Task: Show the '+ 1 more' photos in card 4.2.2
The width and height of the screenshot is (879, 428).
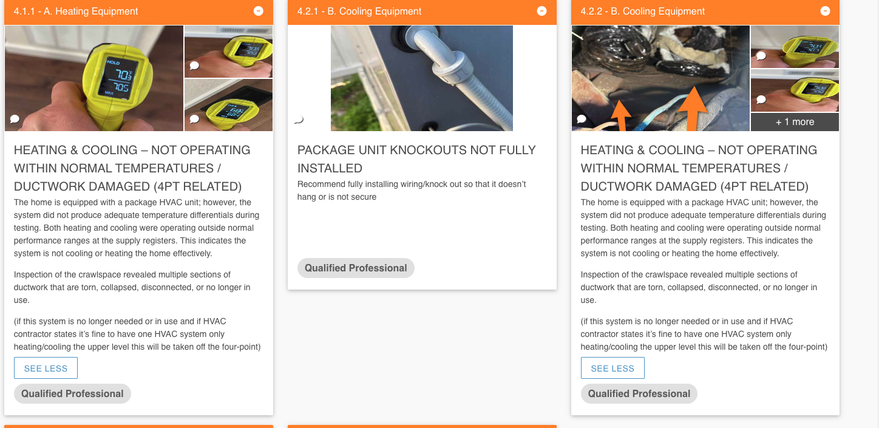Action: pos(795,122)
